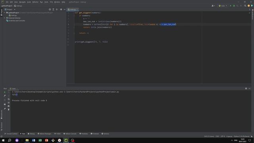254x143 pixels.
Task: Open the Refactor menu
Action: coord(35,2)
